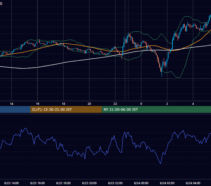
Task: Select the NY 21:00-06:00 JST session bar
Action: coord(156,109)
